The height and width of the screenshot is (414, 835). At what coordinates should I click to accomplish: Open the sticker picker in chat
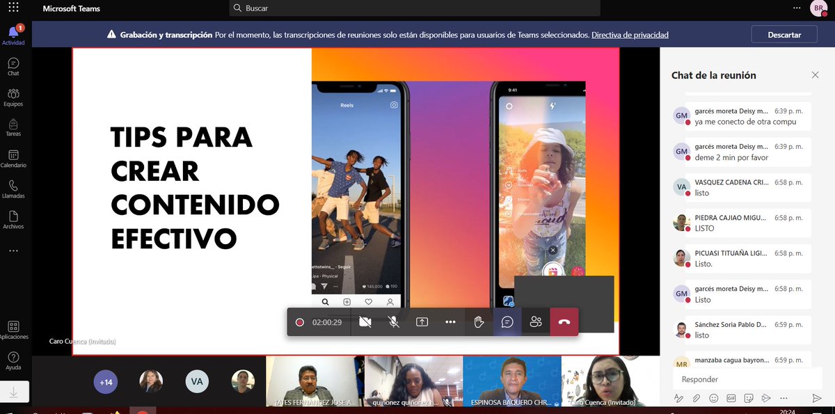[x=749, y=398]
